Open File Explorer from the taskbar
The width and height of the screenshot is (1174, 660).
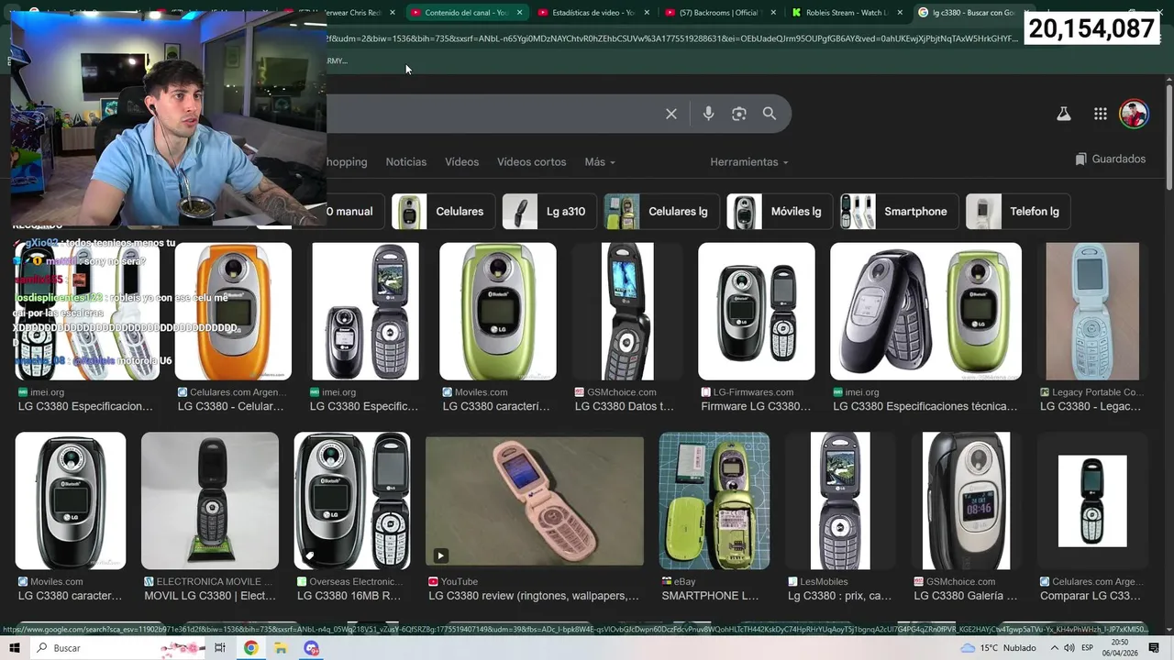[281, 648]
